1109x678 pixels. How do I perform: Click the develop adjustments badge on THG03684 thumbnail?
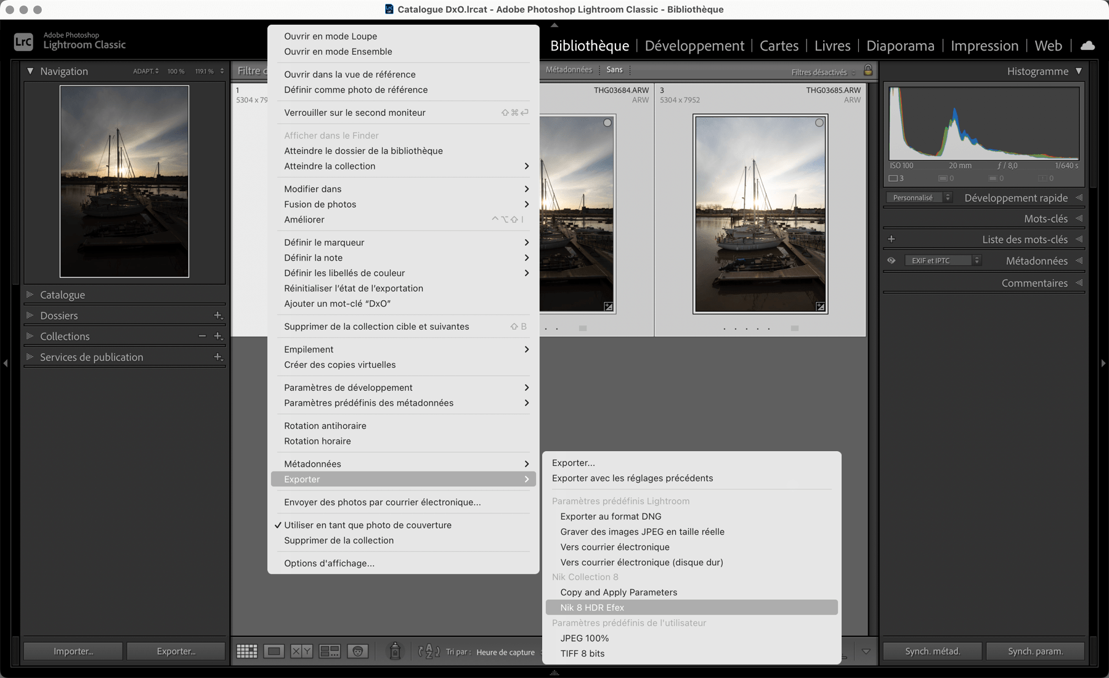(608, 306)
